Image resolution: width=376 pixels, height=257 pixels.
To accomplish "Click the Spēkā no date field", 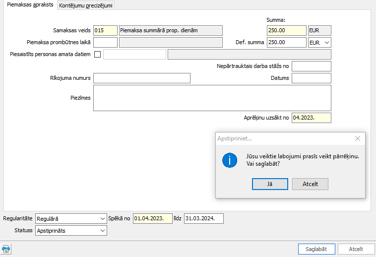I will click(152, 219).
